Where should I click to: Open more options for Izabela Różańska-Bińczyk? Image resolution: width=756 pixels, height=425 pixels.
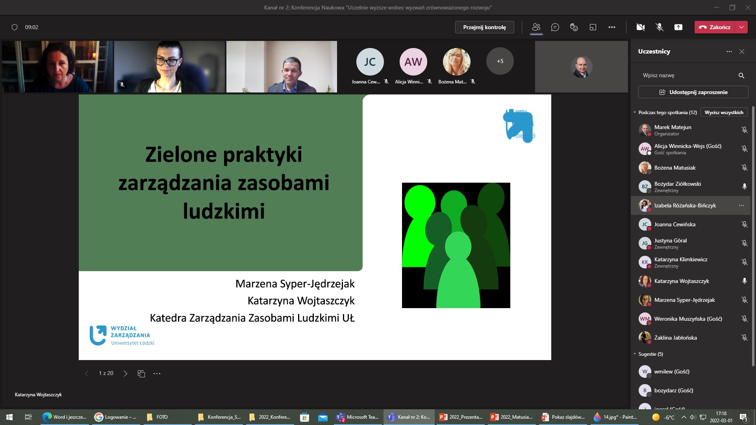tap(741, 205)
